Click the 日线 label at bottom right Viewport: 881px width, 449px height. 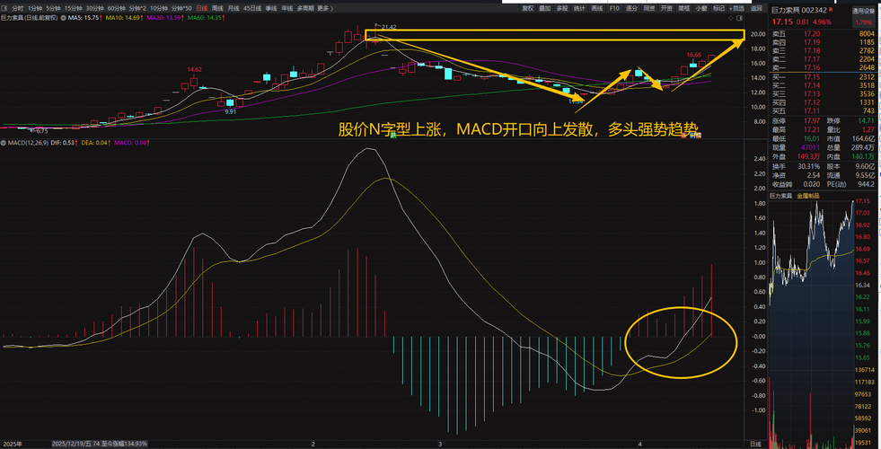(x=755, y=444)
